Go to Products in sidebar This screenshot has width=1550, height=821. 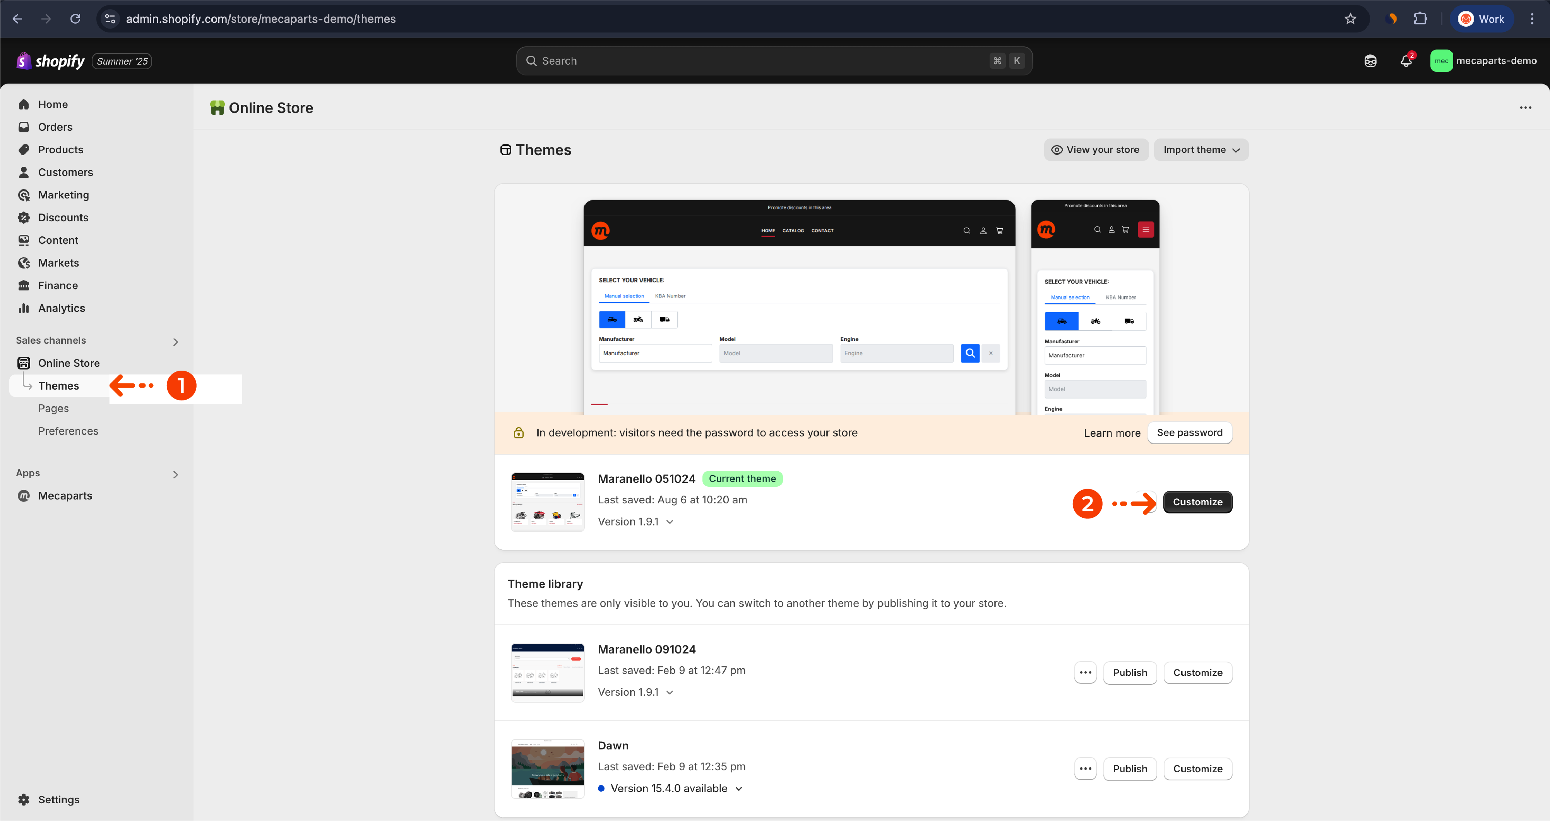pos(60,150)
